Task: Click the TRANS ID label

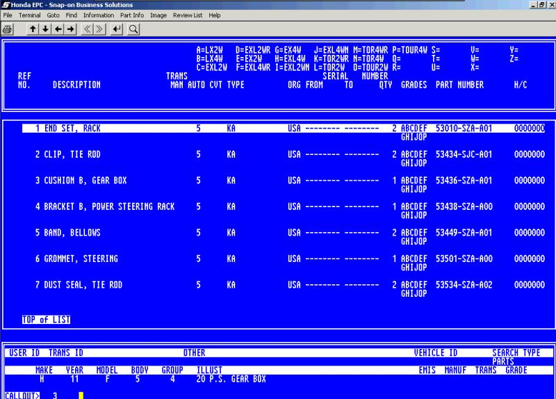Action: coord(65,353)
